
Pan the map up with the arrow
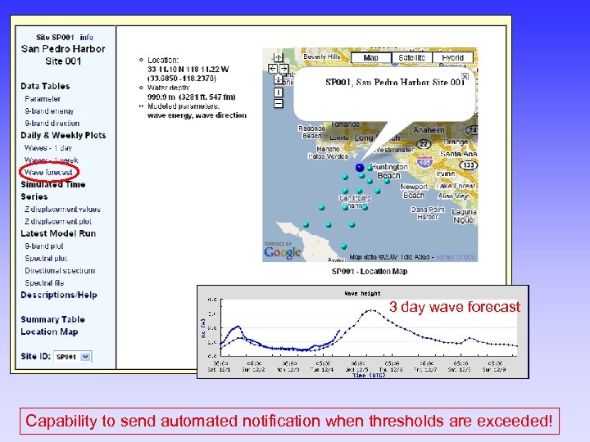coord(278,57)
